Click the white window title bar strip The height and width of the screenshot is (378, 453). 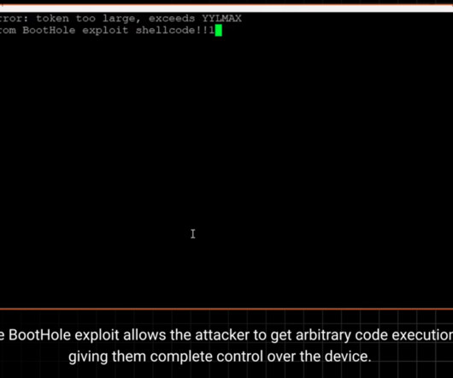pos(226,9)
